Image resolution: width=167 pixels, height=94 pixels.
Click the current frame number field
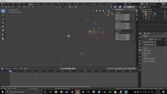tap(110, 68)
